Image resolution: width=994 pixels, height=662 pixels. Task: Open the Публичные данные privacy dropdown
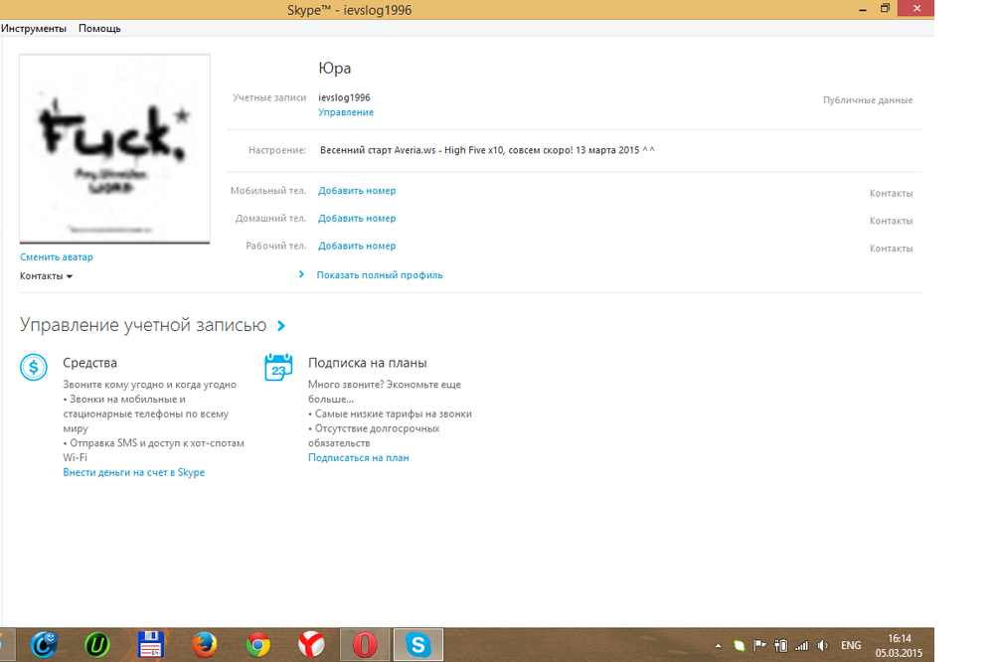click(x=867, y=100)
